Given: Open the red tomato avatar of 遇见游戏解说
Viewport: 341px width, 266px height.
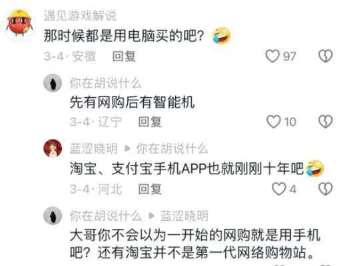Looking at the screenshot, I should pos(19,23).
